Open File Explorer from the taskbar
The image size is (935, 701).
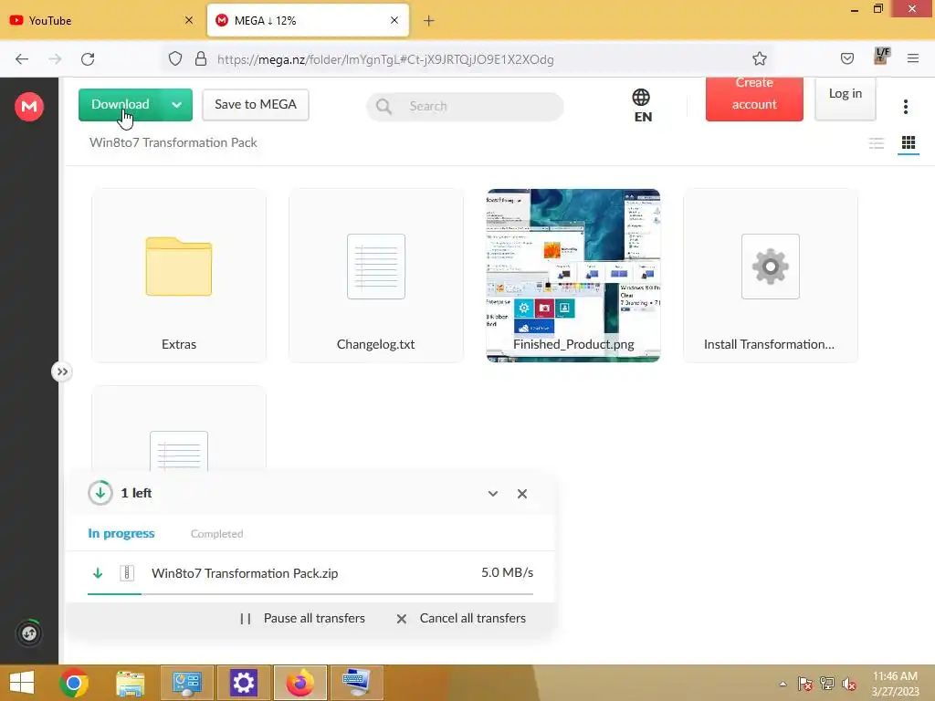point(130,683)
